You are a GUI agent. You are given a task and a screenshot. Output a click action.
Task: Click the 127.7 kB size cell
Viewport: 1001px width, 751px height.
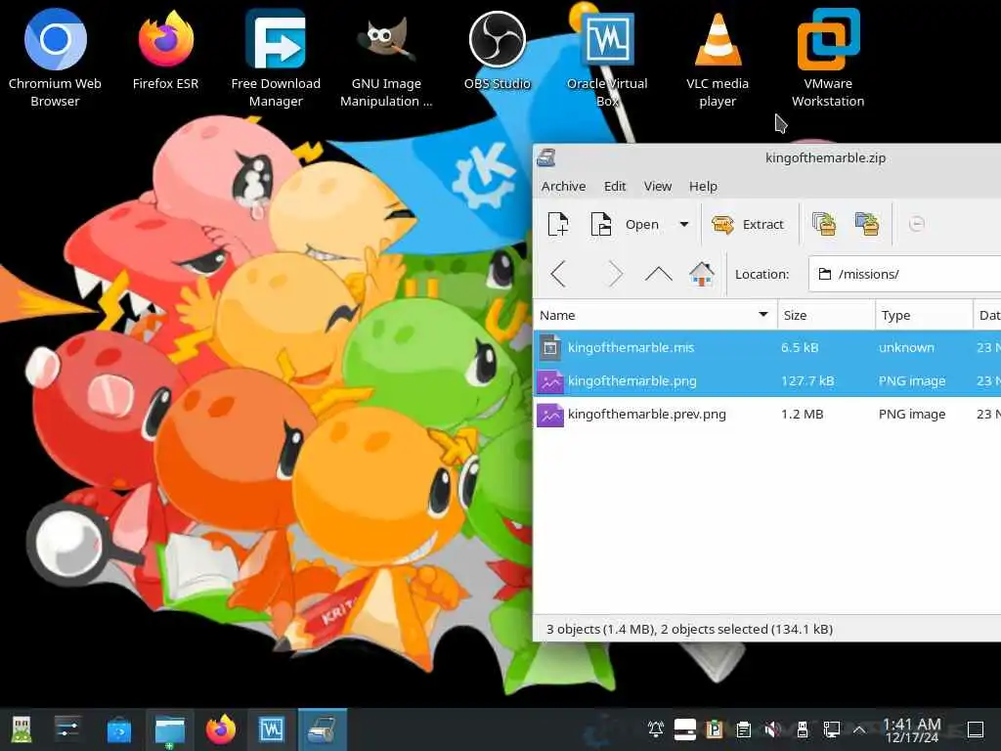[807, 380]
